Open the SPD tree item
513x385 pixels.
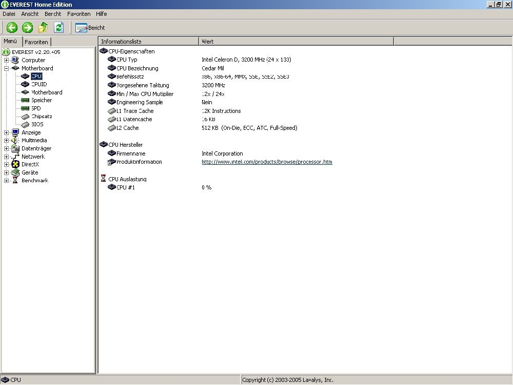coord(36,108)
